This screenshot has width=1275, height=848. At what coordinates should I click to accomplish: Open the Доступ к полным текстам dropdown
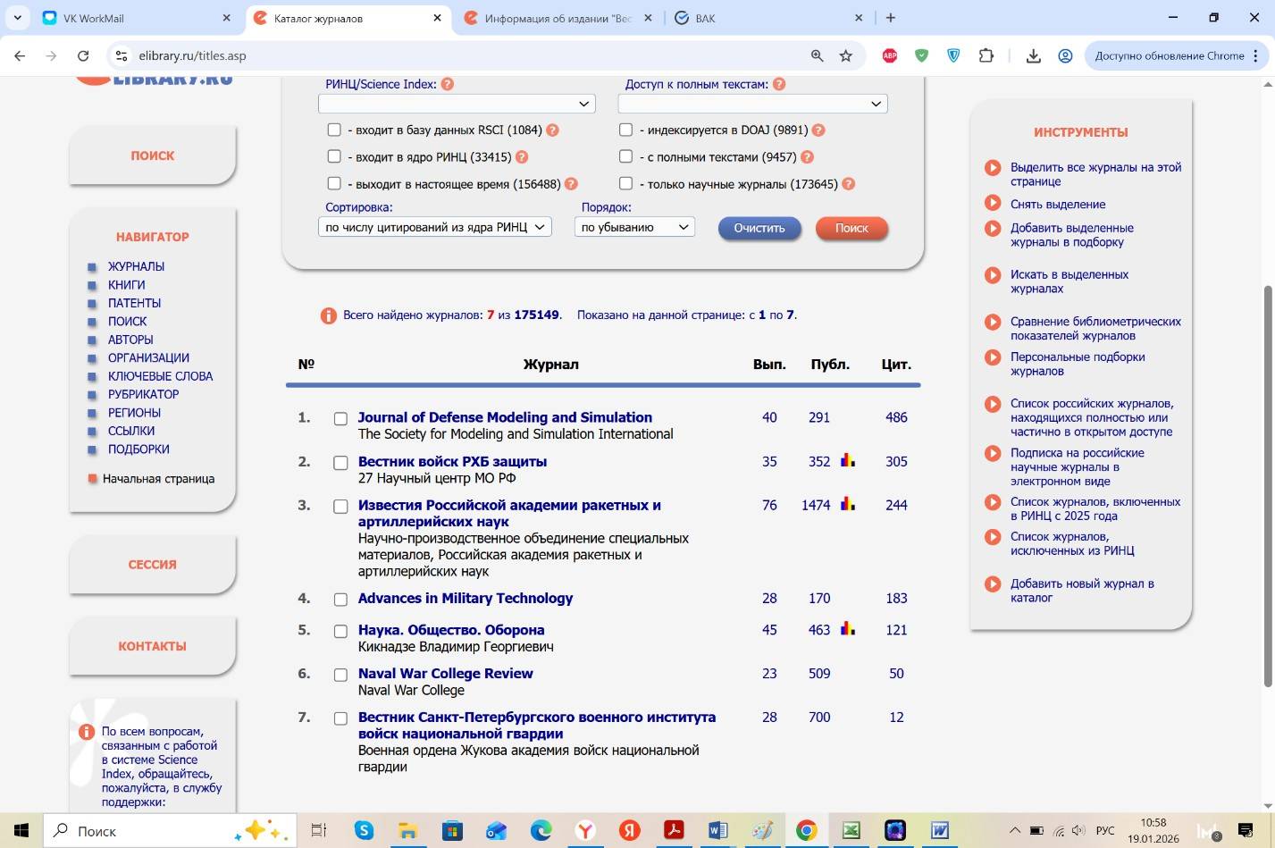tap(752, 104)
